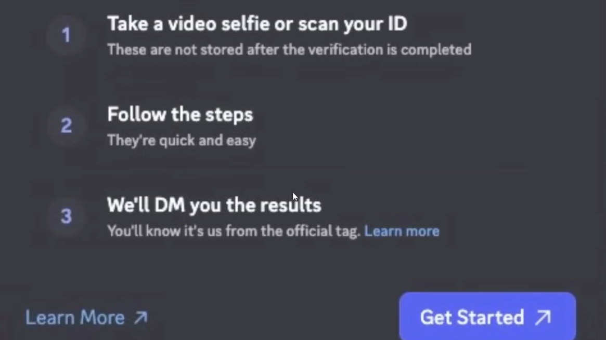Click the 'We'll DM you the results' heading
Viewport: 606px width, 340px height.
tap(214, 205)
